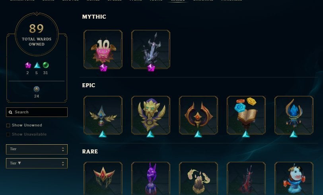Open the first Tier grouping dropdown
This screenshot has width=323, height=195.
[37, 149]
